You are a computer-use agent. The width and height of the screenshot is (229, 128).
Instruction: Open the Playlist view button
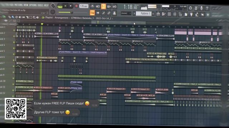(158, 14)
